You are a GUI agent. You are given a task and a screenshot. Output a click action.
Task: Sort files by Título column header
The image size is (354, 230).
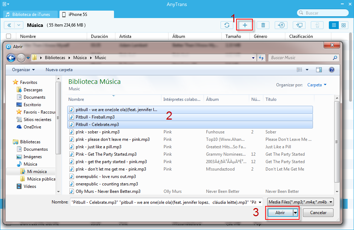coord(288,99)
